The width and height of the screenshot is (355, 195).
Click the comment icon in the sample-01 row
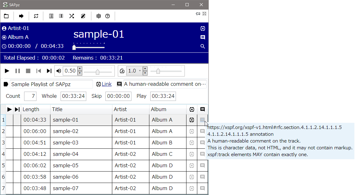203,120
